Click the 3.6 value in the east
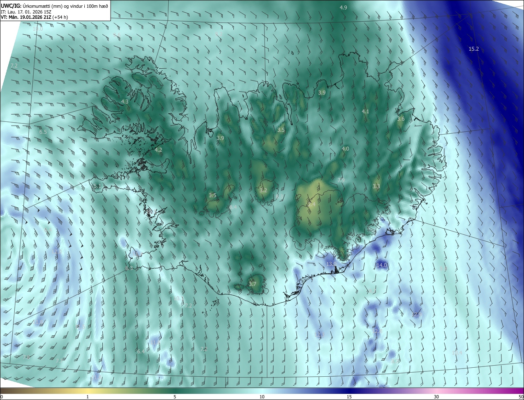The height and width of the screenshot is (400, 524). point(401,119)
